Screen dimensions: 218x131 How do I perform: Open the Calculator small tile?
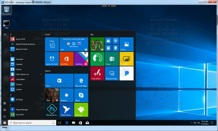[108, 48]
